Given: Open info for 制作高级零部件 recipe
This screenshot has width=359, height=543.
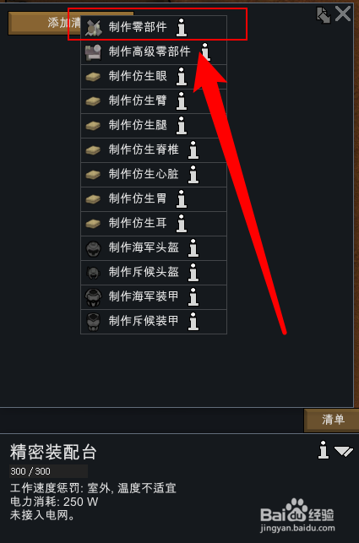Looking at the screenshot, I should pyautogui.click(x=206, y=52).
